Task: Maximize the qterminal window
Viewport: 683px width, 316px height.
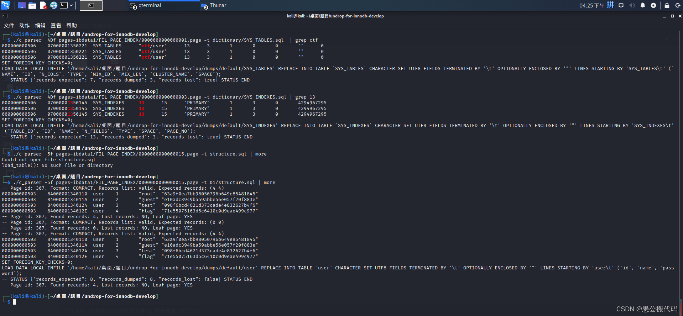Action: (x=672, y=16)
